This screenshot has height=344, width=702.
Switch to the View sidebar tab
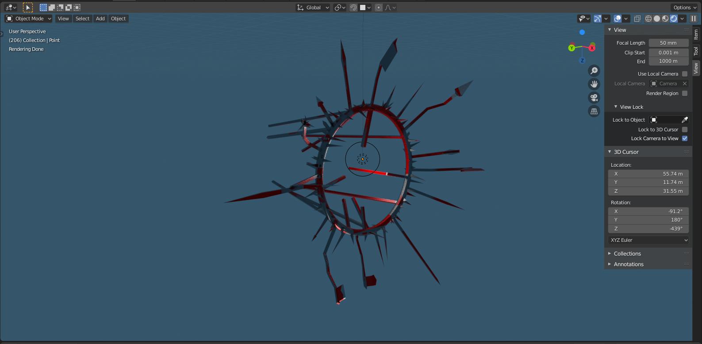(696, 68)
